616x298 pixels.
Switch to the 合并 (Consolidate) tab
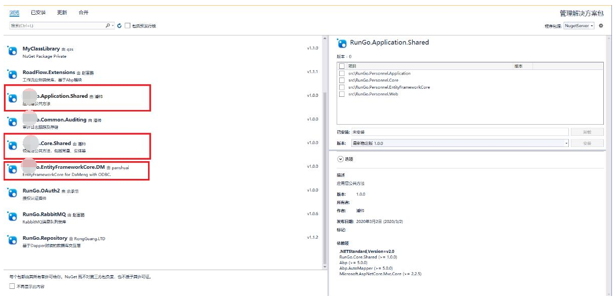click(83, 13)
